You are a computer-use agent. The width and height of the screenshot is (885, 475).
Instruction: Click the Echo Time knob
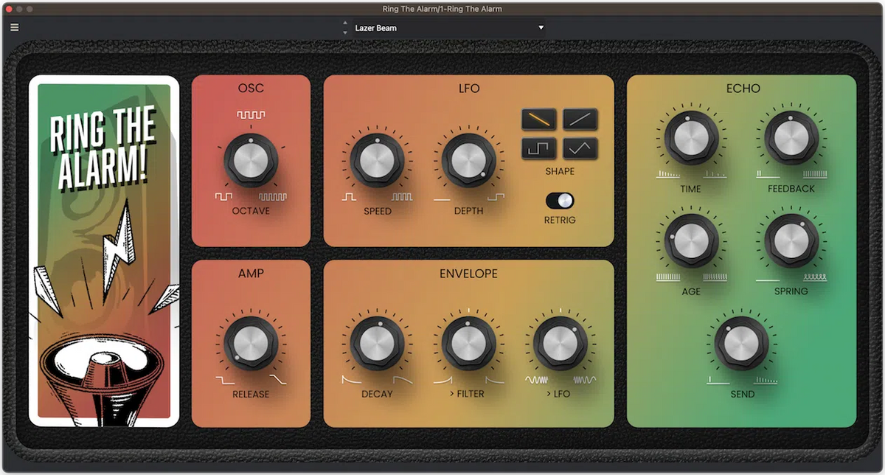(x=691, y=139)
